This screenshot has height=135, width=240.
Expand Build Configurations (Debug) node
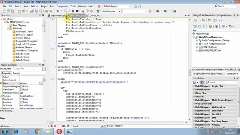[x=197, y=40]
